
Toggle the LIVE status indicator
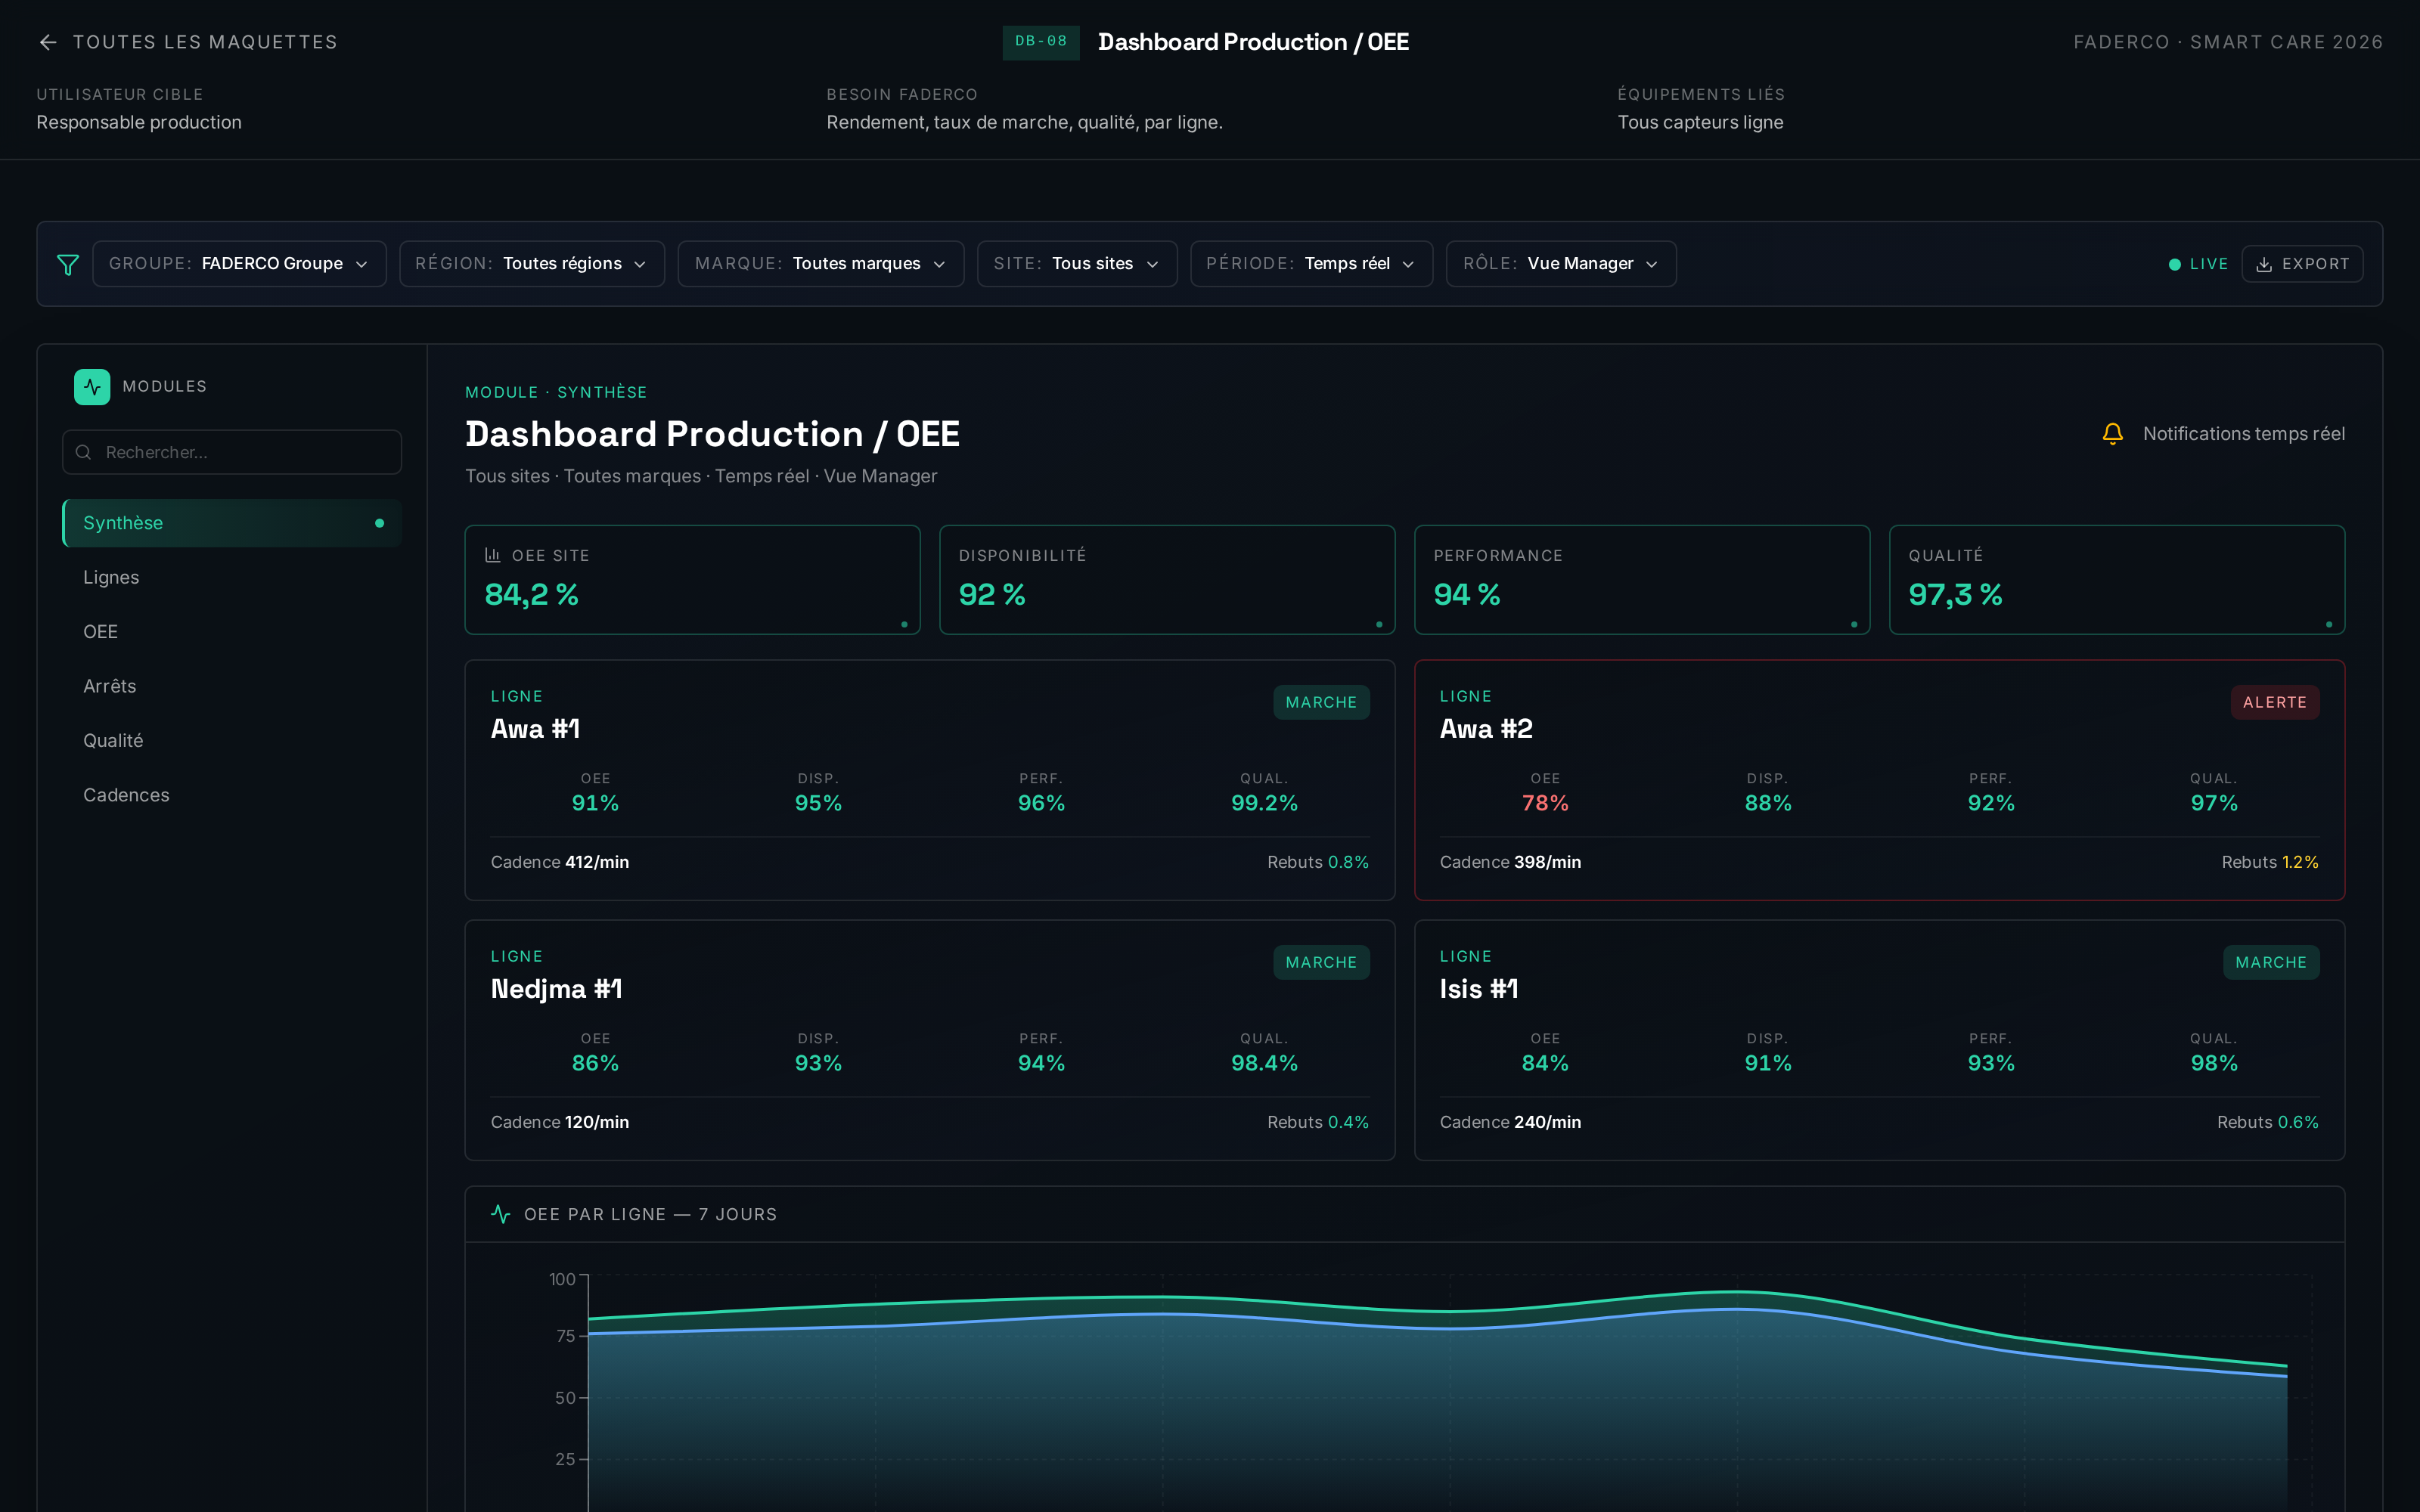2198,264
